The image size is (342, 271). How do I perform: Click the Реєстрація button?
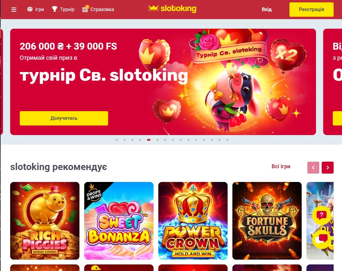coord(312,9)
